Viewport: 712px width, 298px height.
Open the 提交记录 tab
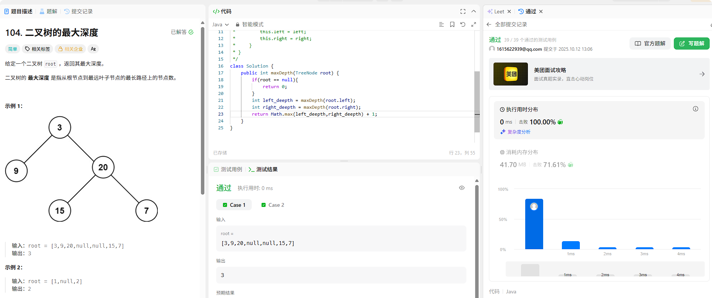pyautogui.click(x=79, y=11)
